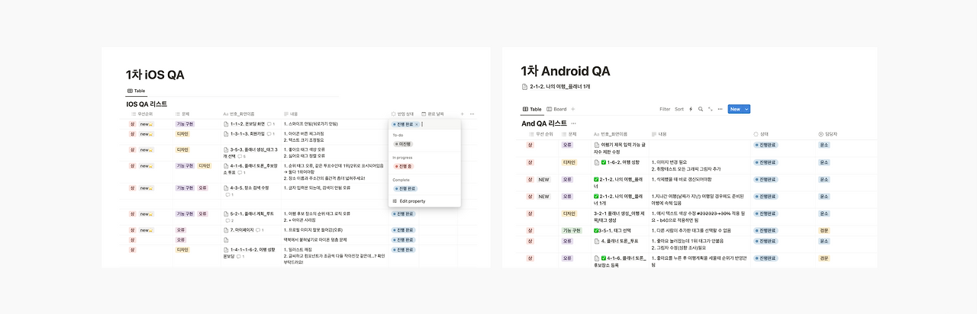Click 오류 tag on 7. 마이페이지 row
The width and height of the screenshot is (977, 314).
pos(181,229)
